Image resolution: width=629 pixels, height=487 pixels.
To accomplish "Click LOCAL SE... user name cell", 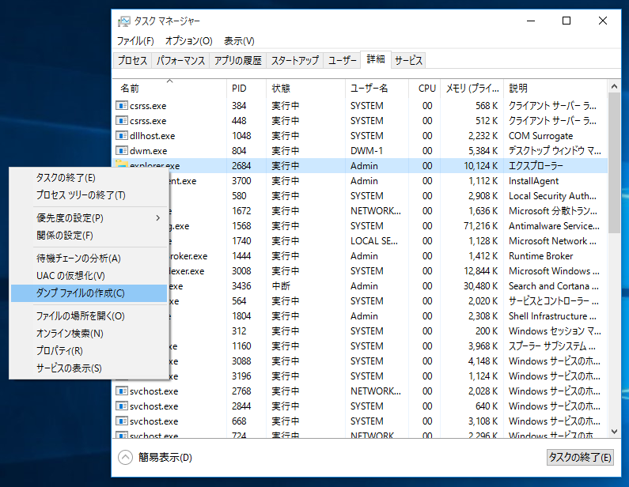I will [x=374, y=241].
